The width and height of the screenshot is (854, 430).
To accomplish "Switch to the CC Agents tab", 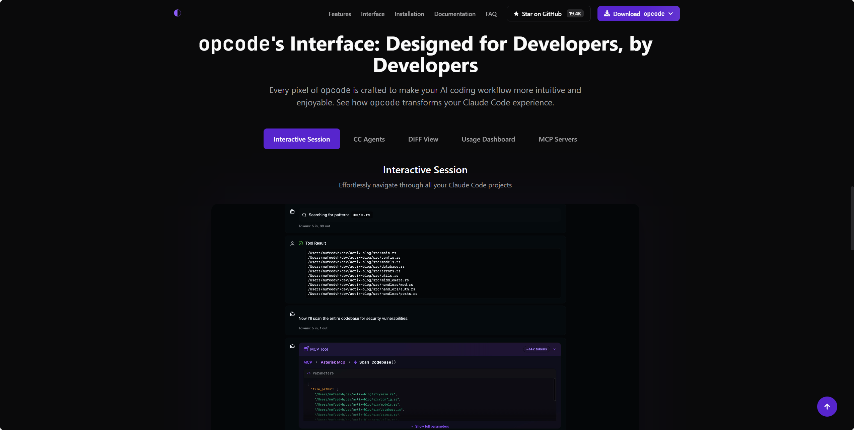I will [369, 139].
